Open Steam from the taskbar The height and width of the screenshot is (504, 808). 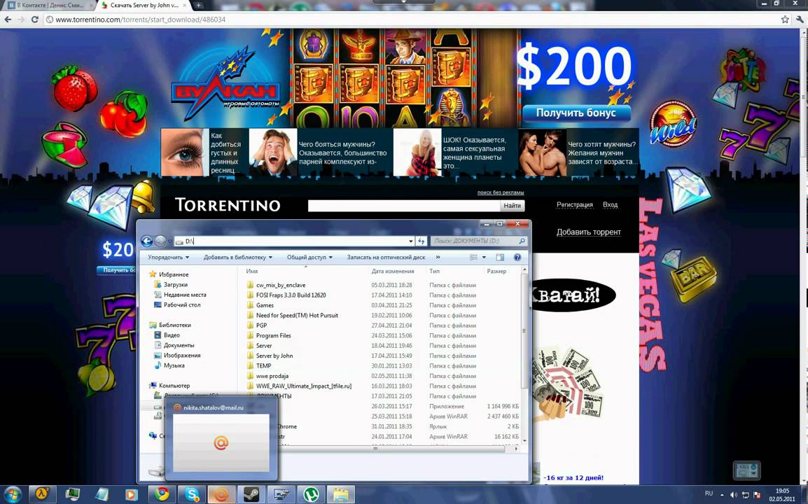coord(251,494)
